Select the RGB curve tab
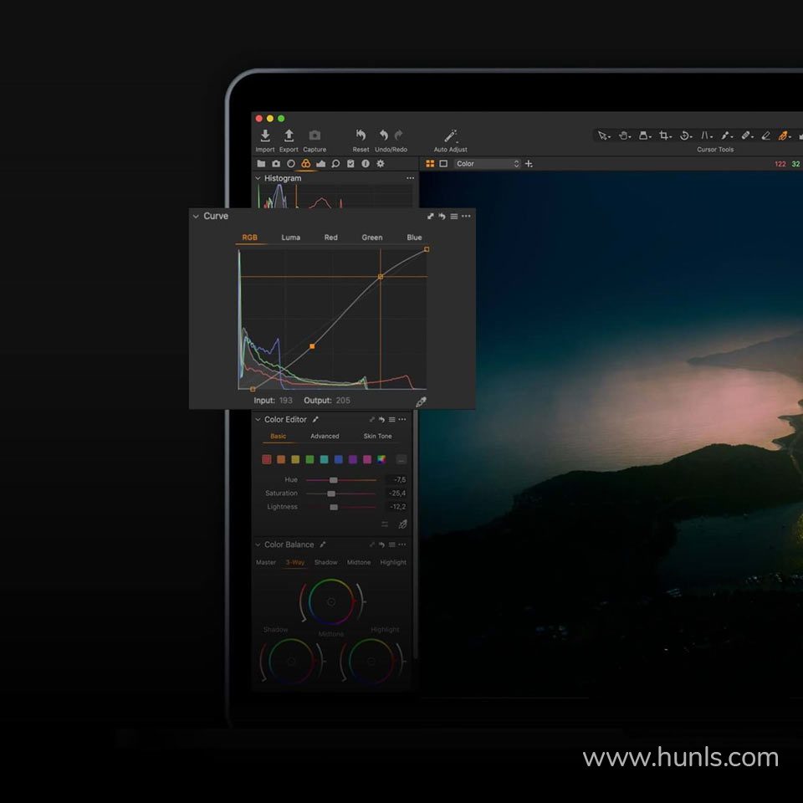 click(x=250, y=238)
